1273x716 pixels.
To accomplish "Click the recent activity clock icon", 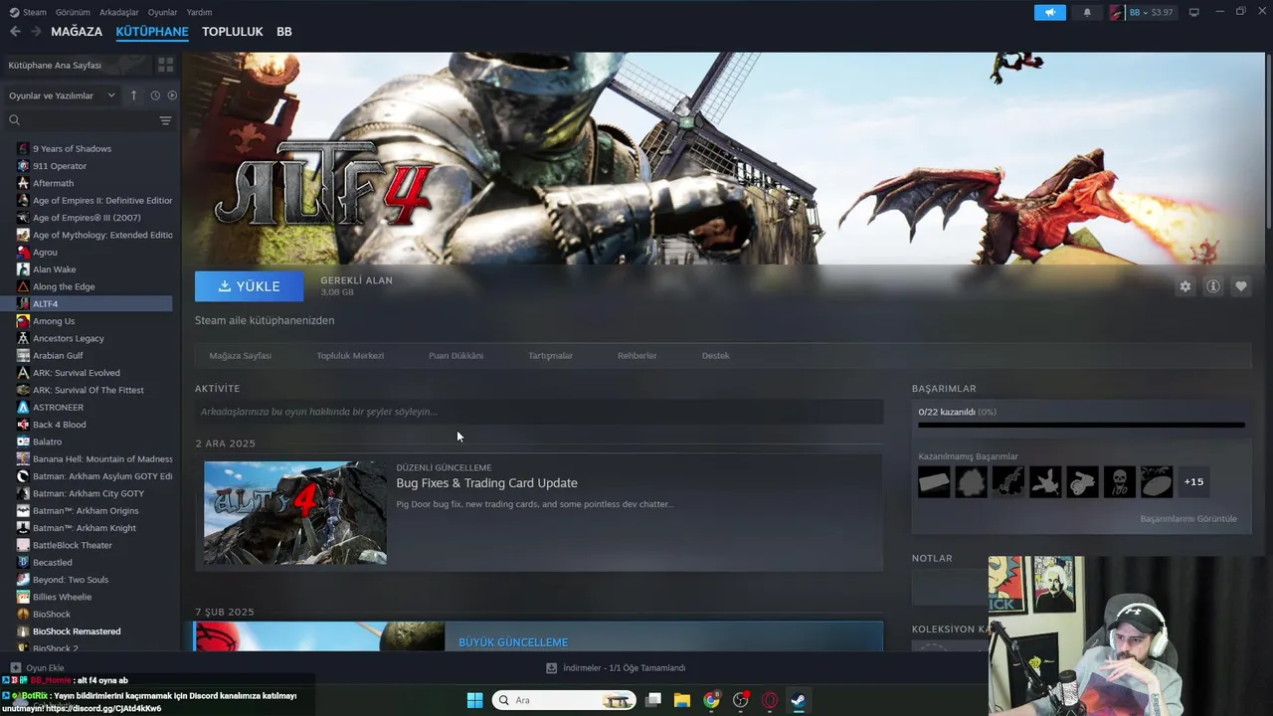I will pyautogui.click(x=155, y=95).
